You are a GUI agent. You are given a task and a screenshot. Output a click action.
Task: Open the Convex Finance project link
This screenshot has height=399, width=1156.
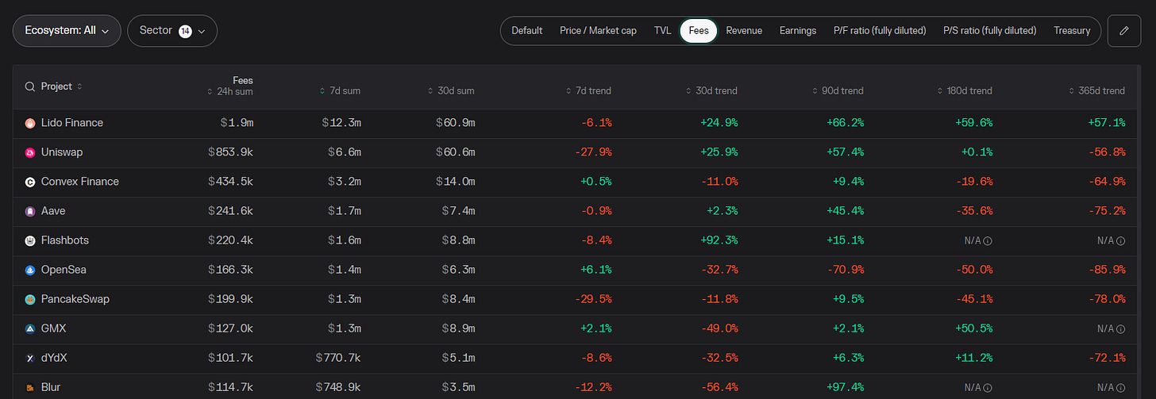[80, 182]
